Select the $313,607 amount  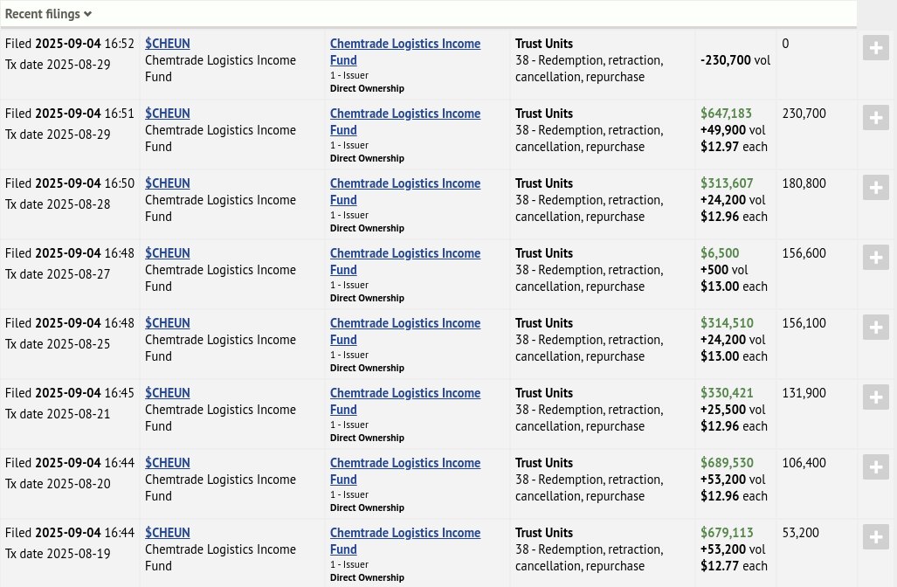tap(727, 183)
